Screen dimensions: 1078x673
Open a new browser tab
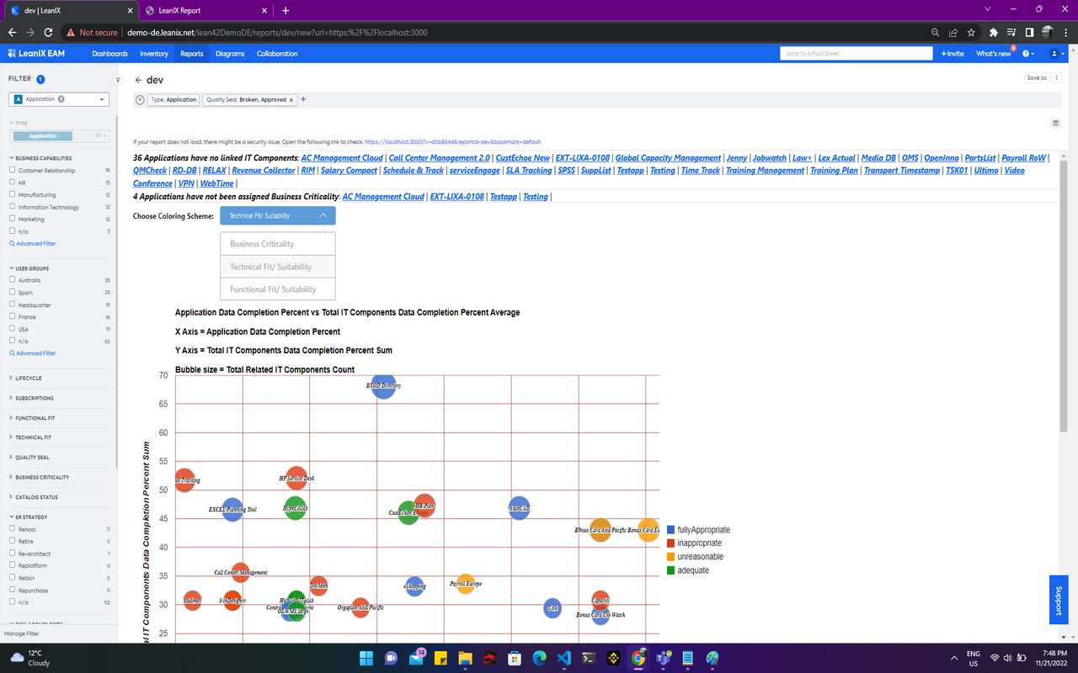pos(286,10)
